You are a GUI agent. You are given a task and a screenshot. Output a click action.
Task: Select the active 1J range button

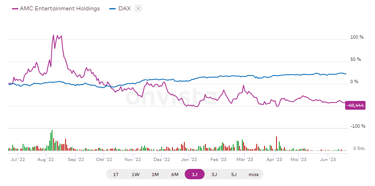click(x=194, y=174)
